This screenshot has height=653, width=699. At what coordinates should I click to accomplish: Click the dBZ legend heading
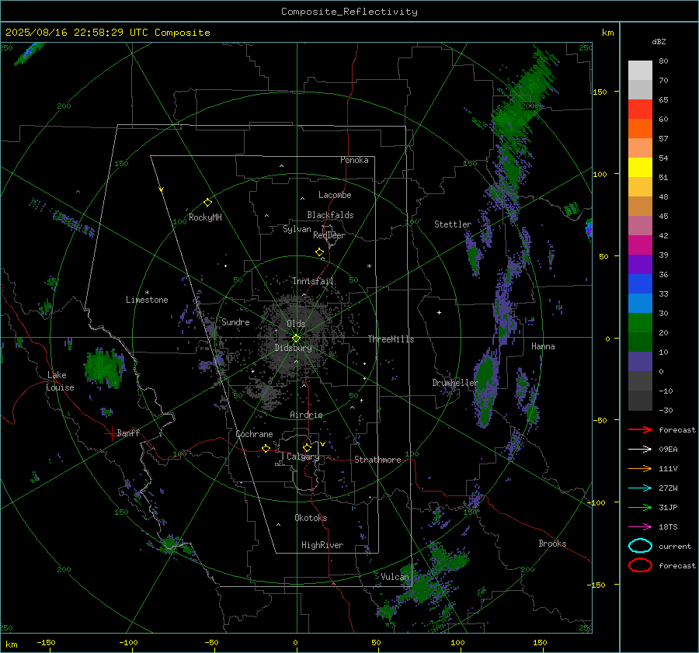659,41
